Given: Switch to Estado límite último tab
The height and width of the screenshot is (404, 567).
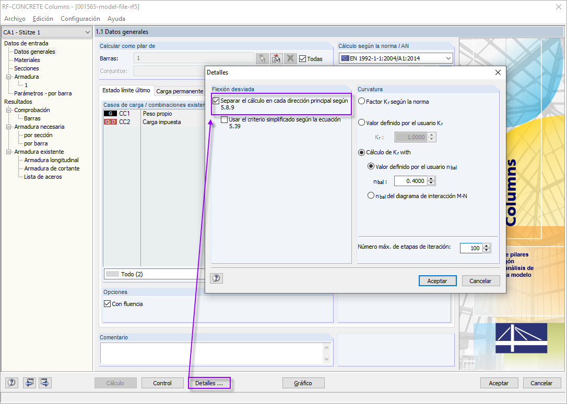Looking at the screenshot, I should 126,90.
